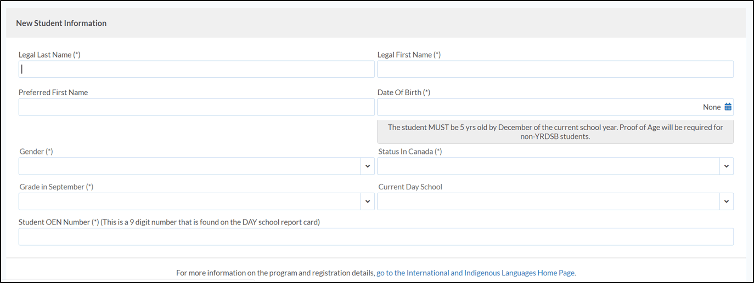Click the 'Legal First Name (*)' label
Screen dimensions: 754x283
(409, 55)
